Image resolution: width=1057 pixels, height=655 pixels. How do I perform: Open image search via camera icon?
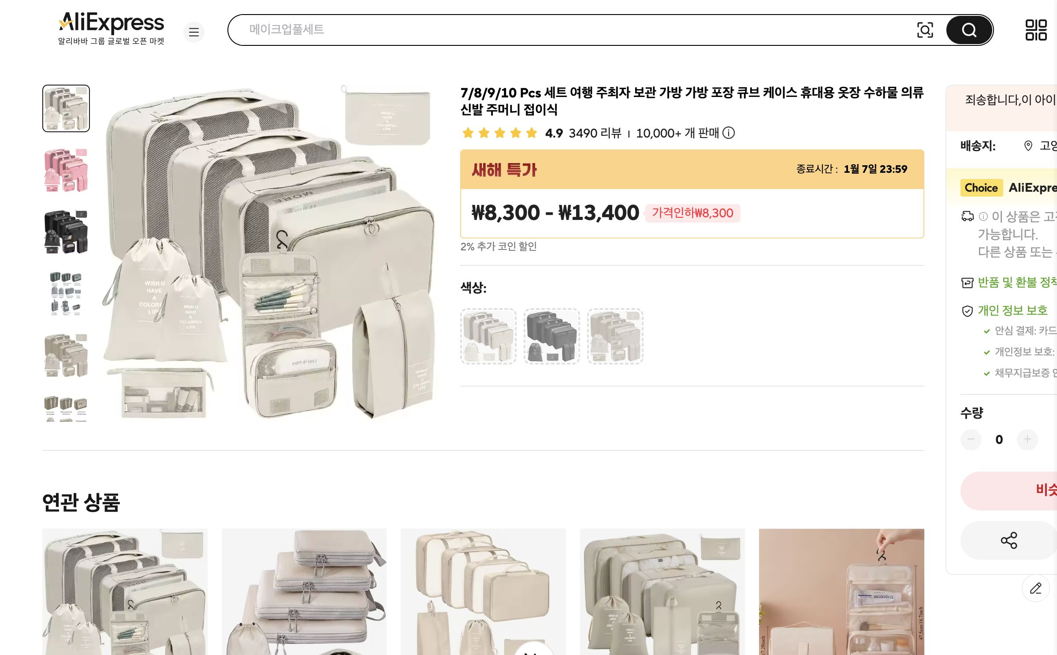click(x=925, y=30)
